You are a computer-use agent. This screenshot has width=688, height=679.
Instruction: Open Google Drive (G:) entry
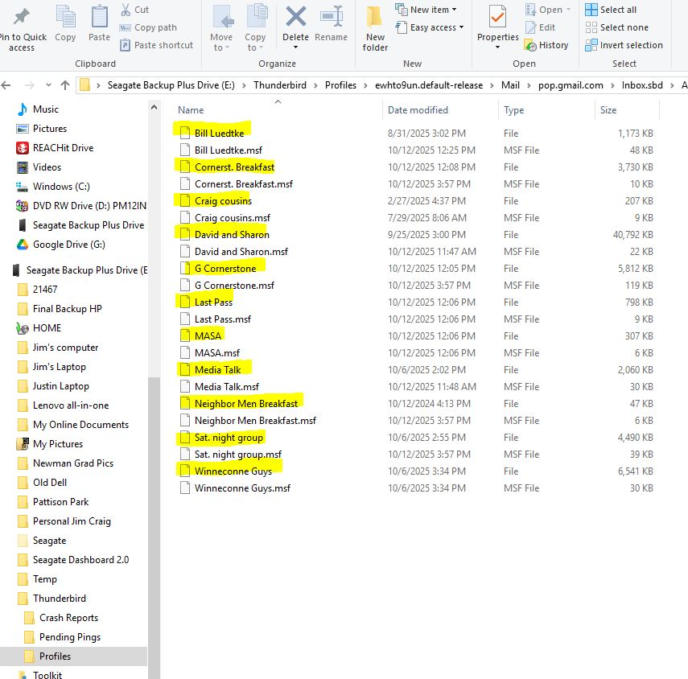[60, 245]
